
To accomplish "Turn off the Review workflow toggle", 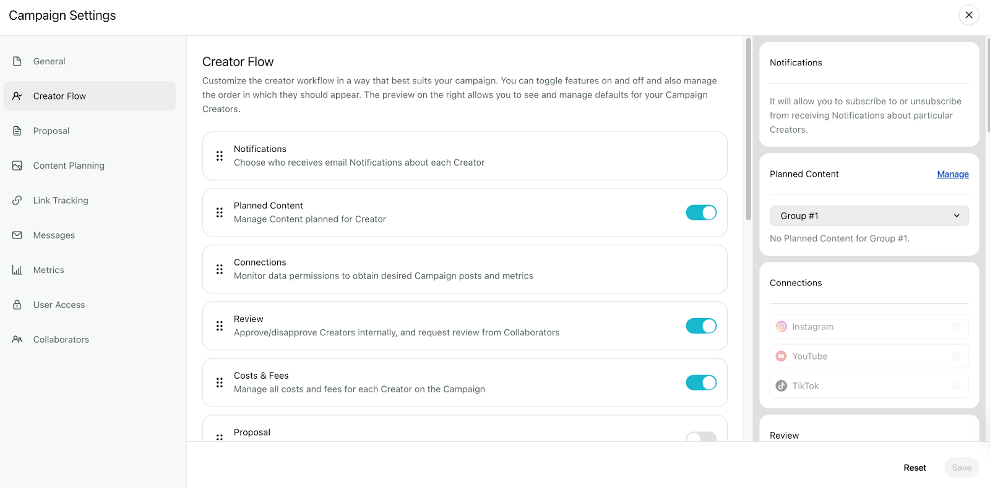I will tap(700, 326).
